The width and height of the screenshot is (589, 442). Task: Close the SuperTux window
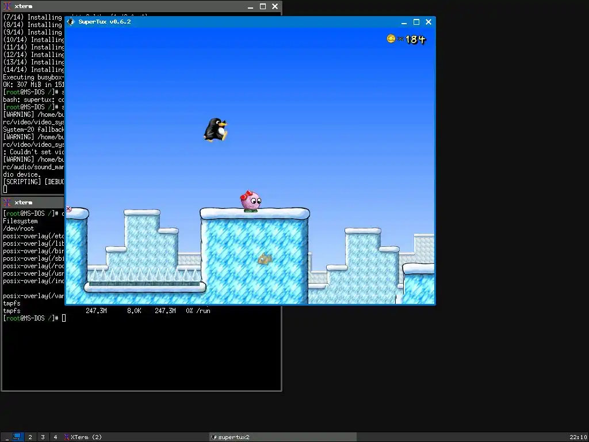[428, 22]
